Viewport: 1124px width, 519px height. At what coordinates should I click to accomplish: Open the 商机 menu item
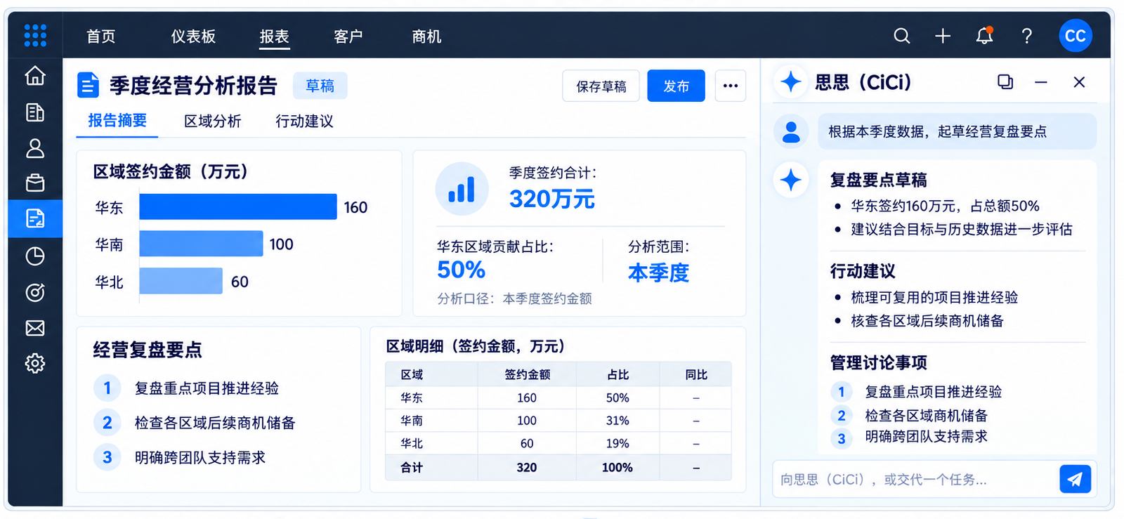426,37
